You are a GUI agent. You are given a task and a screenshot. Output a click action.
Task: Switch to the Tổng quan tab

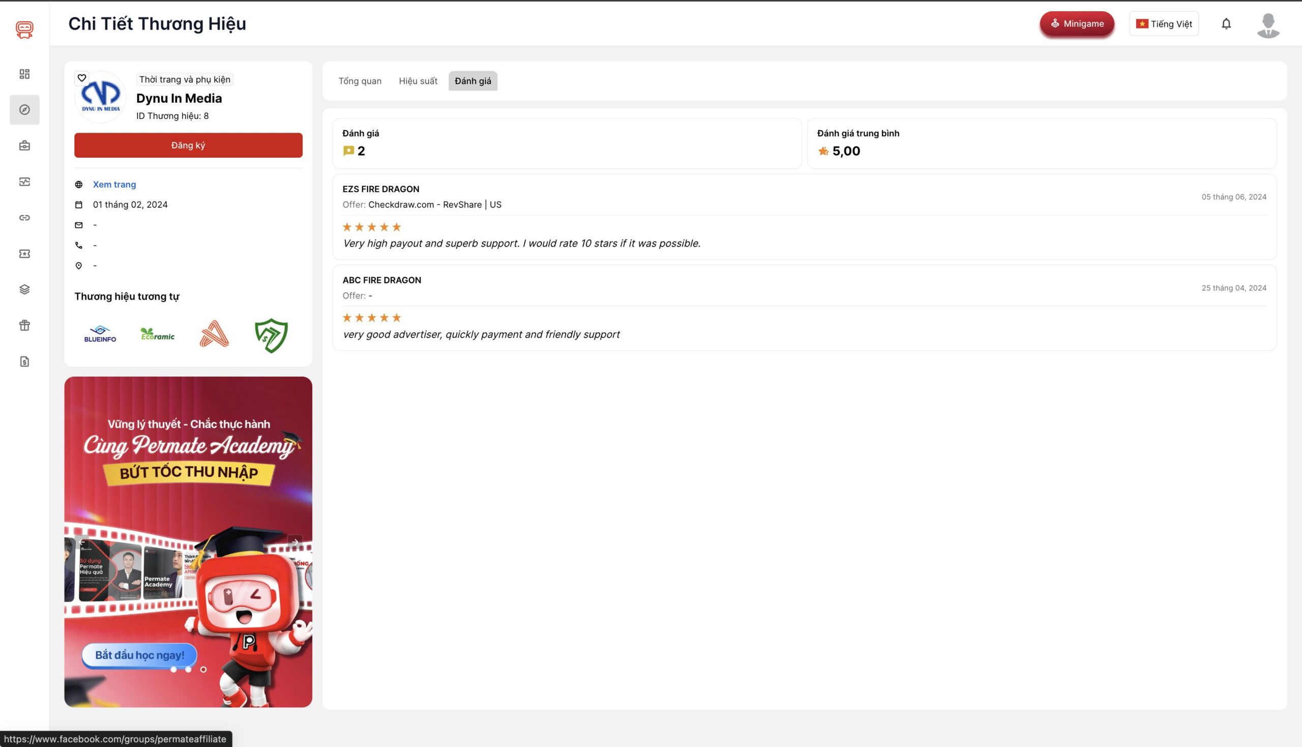pyautogui.click(x=360, y=81)
